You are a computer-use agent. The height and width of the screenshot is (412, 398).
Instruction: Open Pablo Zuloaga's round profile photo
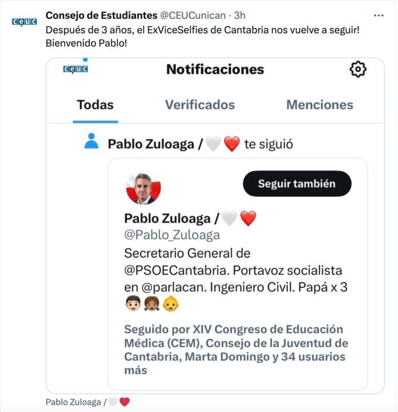143,188
